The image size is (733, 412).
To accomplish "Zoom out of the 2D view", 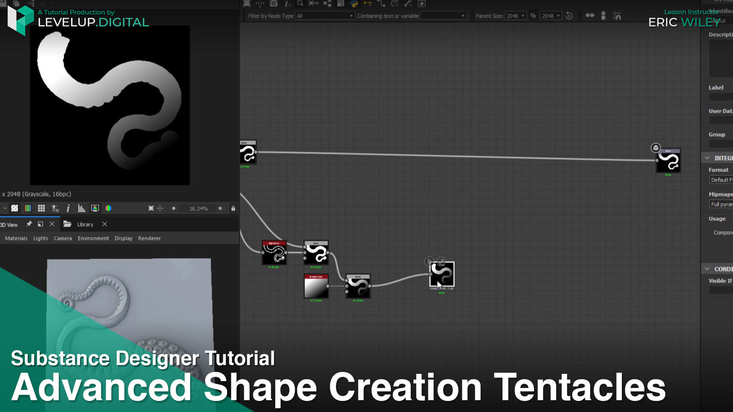I will [174, 208].
